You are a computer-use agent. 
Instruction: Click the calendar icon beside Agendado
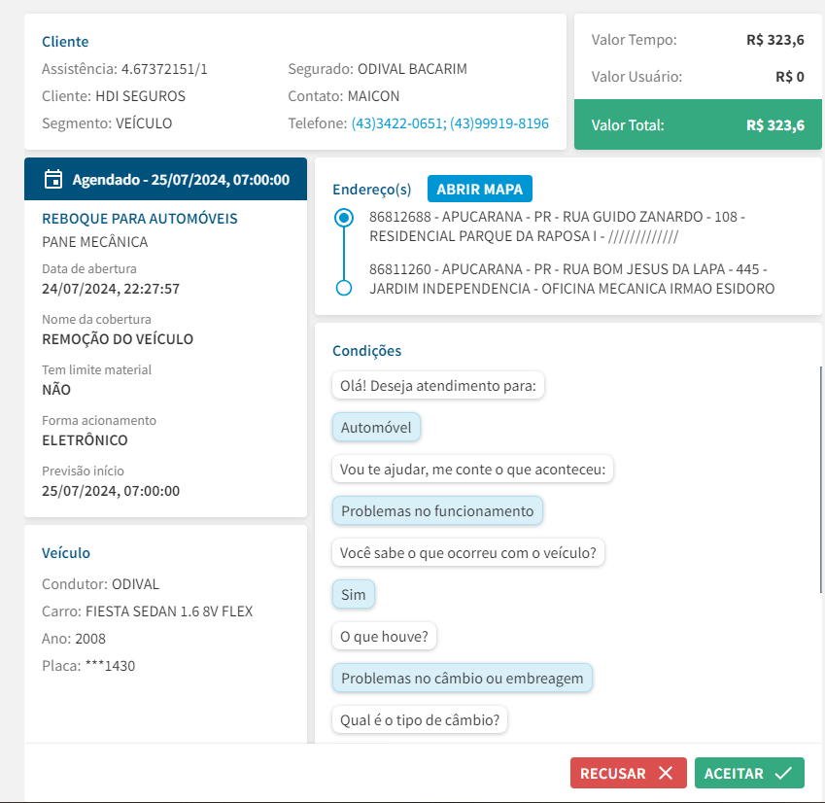[x=54, y=179]
